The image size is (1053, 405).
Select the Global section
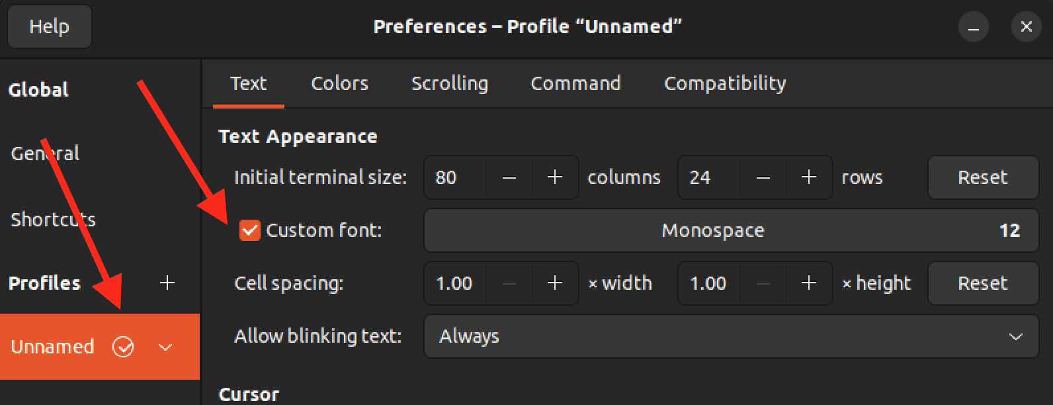point(38,90)
